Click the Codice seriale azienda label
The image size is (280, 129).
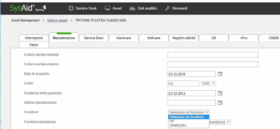41,54
